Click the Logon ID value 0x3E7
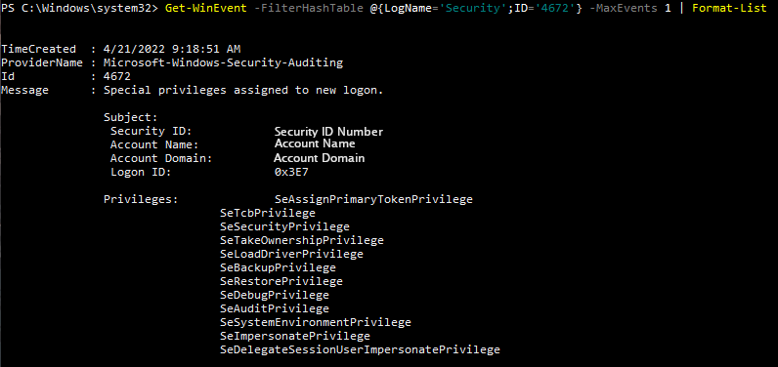This screenshot has width=778, height=367. pyautogui.click(x=291, y=172)
